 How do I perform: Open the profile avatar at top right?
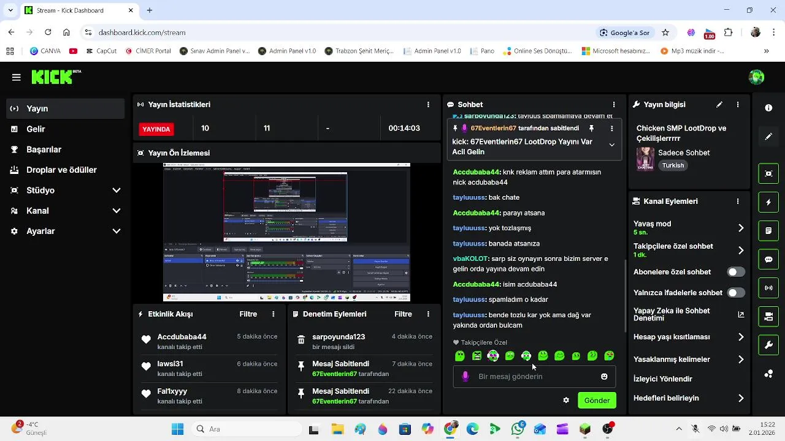tap(756, 77)
